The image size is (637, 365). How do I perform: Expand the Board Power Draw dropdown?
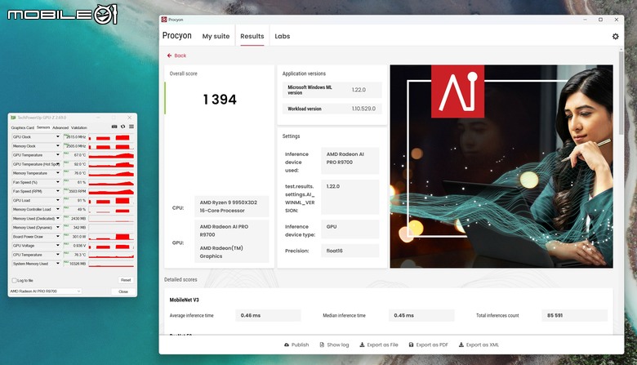click(57, 237)
